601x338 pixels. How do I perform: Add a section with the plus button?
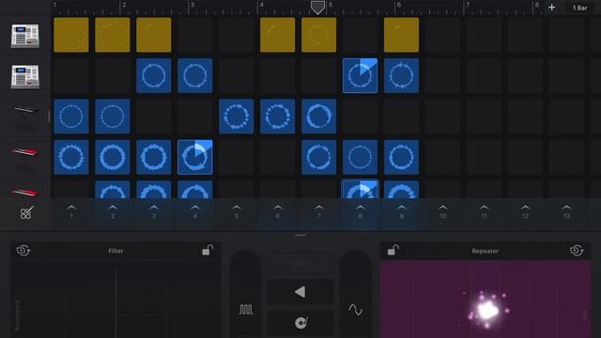(551, 8)
